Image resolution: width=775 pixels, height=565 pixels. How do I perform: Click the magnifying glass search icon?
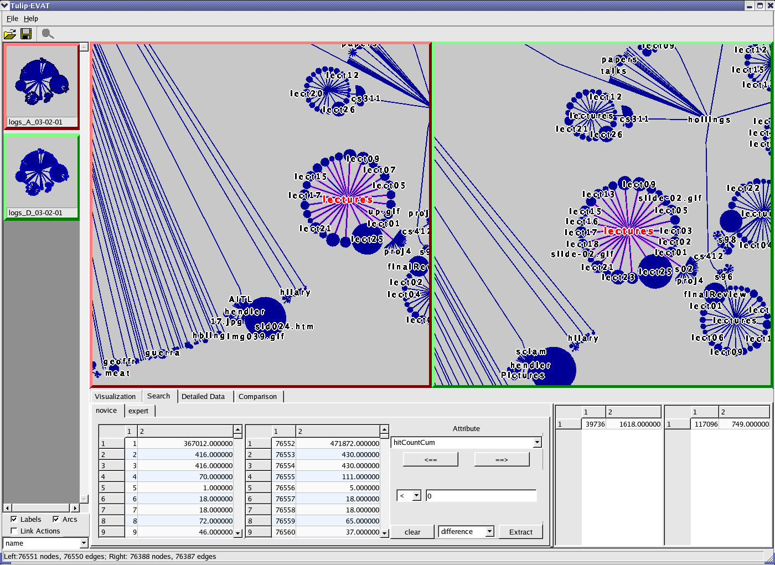pos(48,34)
